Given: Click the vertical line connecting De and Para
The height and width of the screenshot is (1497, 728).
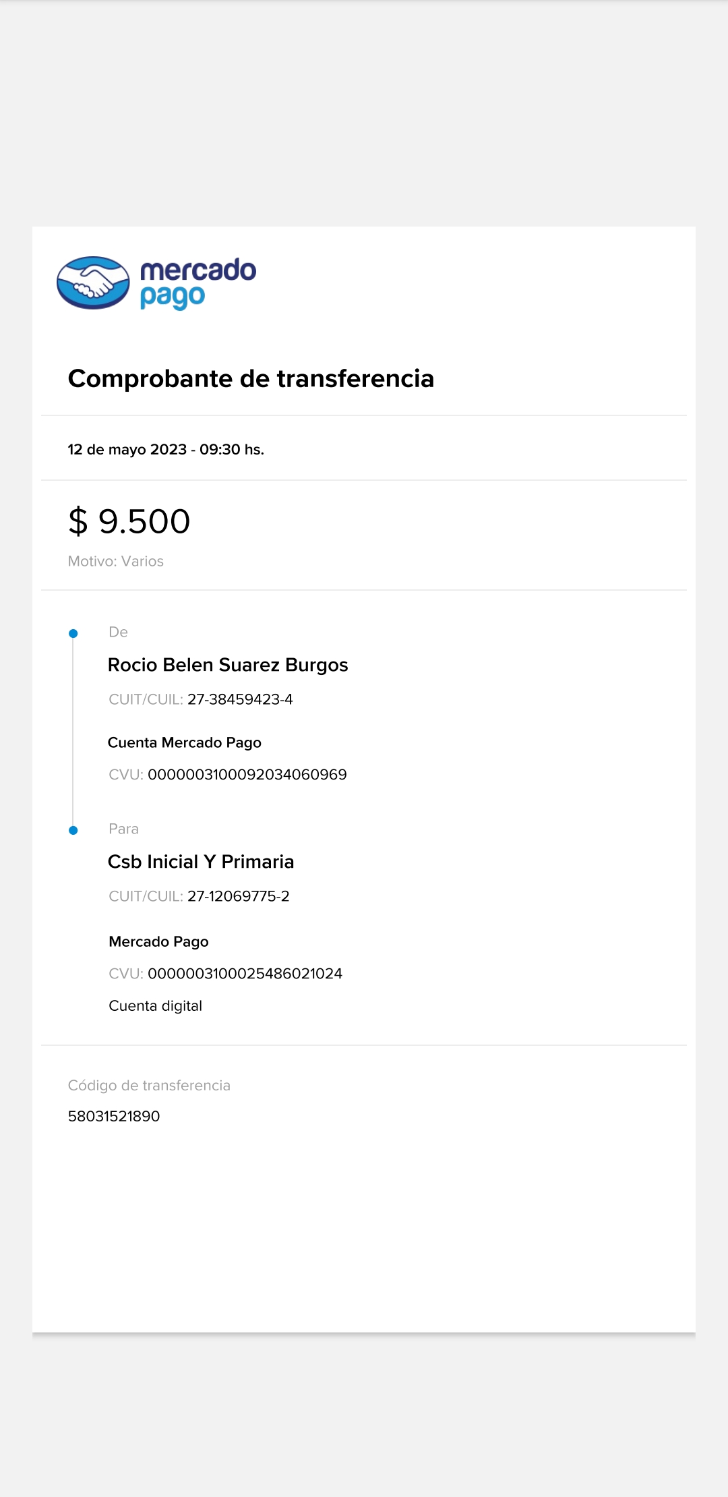Looking at the screenshot, I should [x=73, y=732].
